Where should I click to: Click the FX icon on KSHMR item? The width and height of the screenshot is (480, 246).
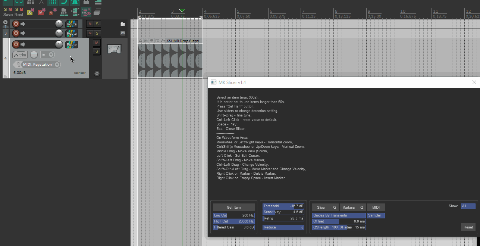tap(157, 41)
